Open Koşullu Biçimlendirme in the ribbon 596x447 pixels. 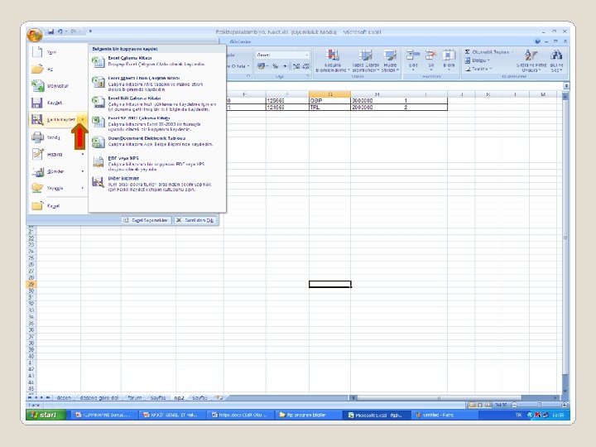333,60
